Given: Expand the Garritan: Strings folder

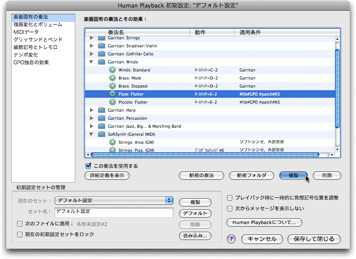Looking at the screenshot, I should [x=91, y=38].
